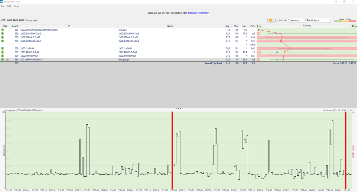Click the red packet loss bar near 7:36:00
357x192 pixels.
(172, 150)
